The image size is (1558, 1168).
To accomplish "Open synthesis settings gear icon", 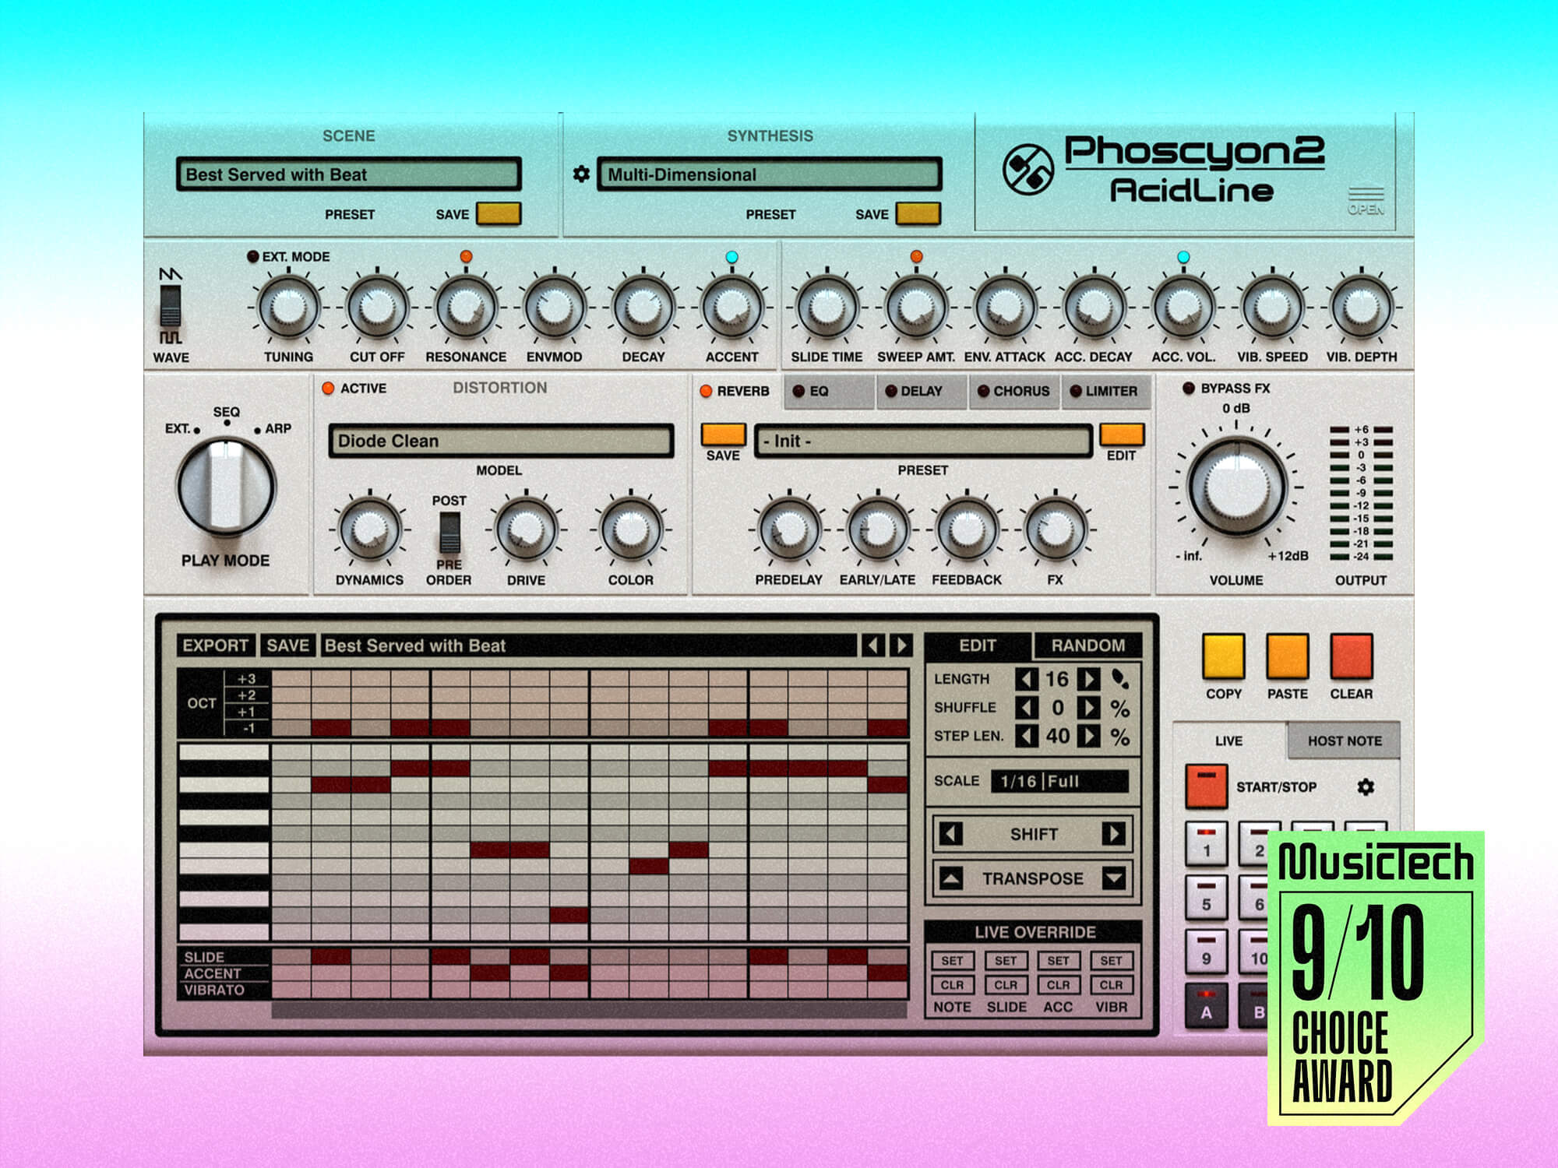I will [x=581, y=174].
